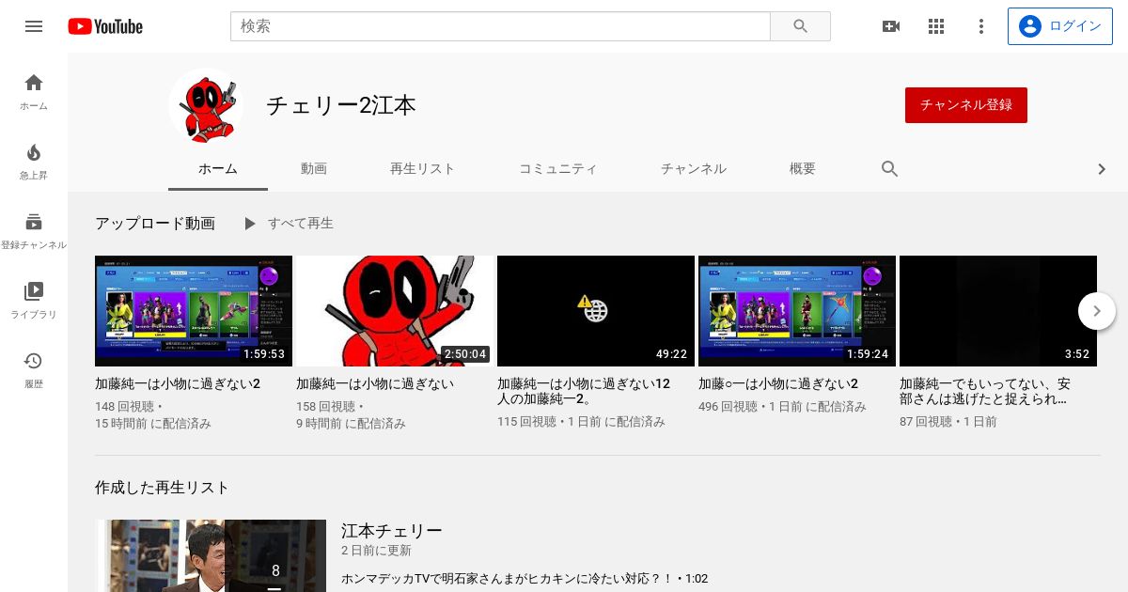Click the text 496 回視聴・1 日前 に配信済み
1128x592 pixels.
[x=782, y=407]
